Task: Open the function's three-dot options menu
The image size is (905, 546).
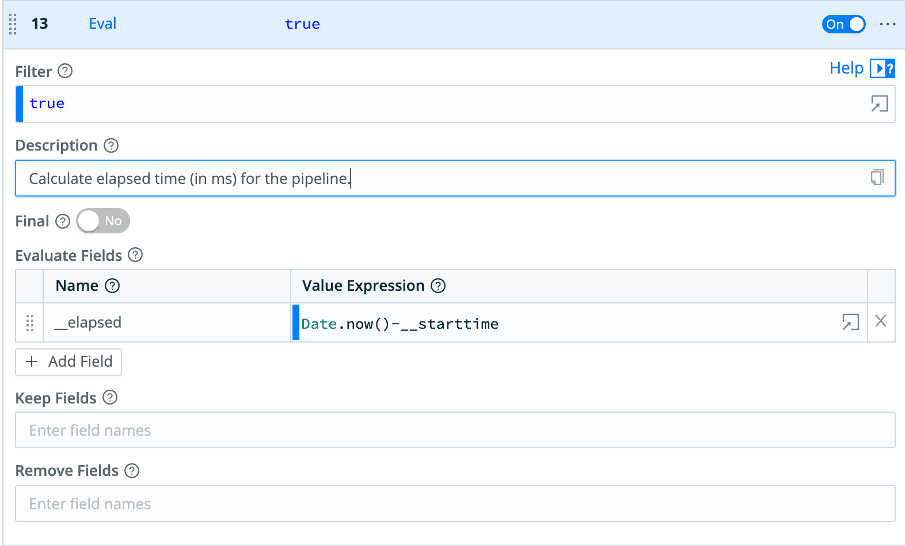Action: point(887,24)
